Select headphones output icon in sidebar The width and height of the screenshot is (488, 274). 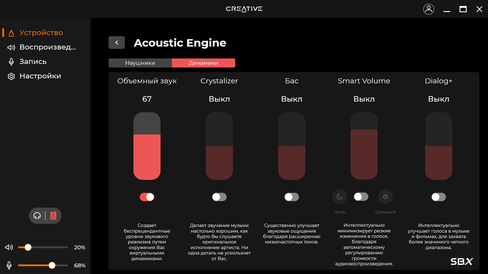click(x=37, y=216)
